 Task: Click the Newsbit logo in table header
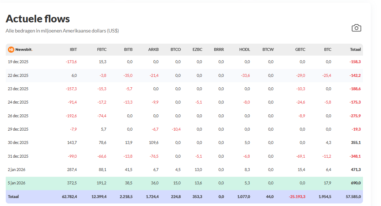[20, 49]
